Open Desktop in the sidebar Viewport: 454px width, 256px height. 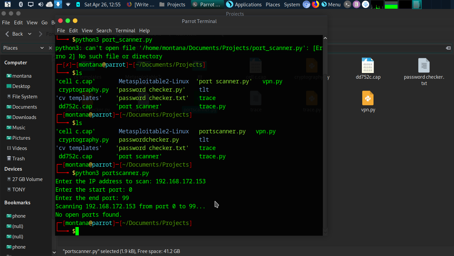(x=18, y=86)
